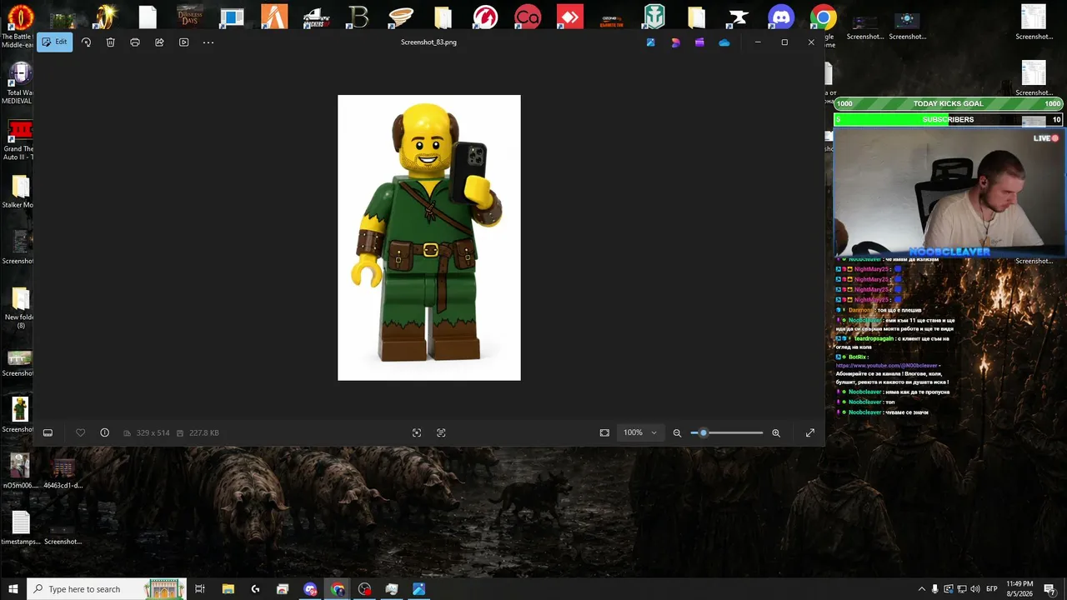Click the BotRix chat username

coord(858,357)
